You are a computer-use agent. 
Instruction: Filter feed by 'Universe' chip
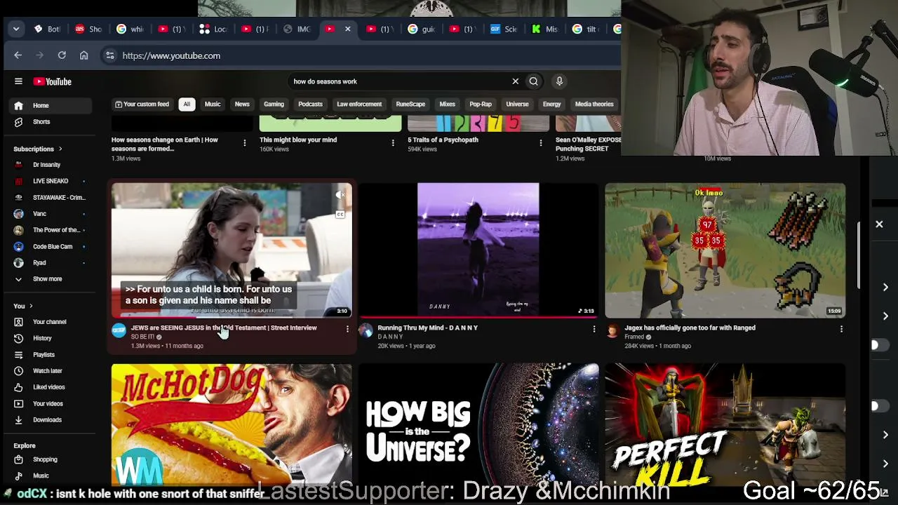click(x=517, y=105)
